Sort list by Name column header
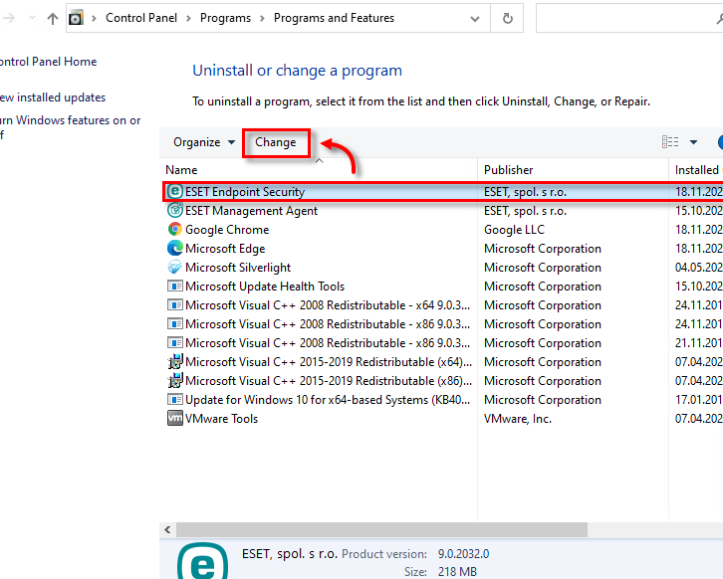This screenshot has width=723, height=579. pyautogui.click(x=181, y=170)
